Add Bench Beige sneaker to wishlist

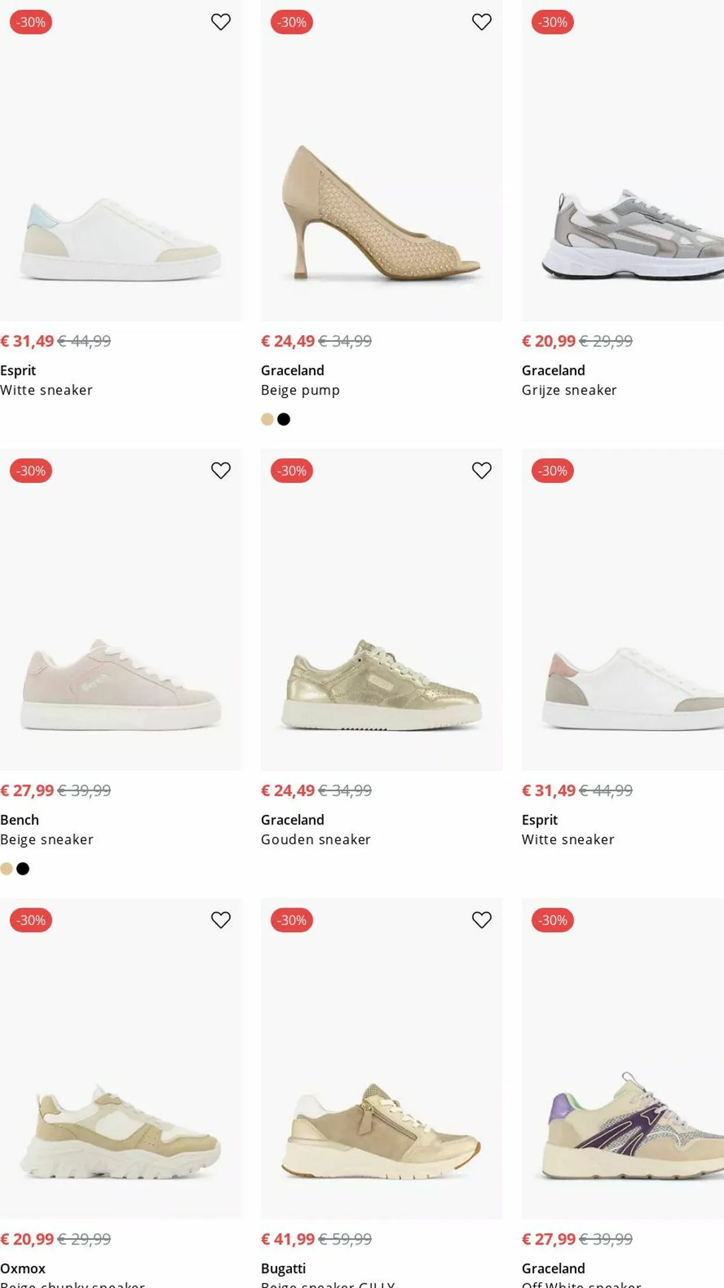pos(221,470)
